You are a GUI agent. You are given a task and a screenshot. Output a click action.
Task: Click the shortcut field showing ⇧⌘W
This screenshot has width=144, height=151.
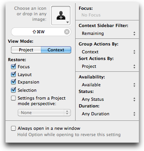41,32
